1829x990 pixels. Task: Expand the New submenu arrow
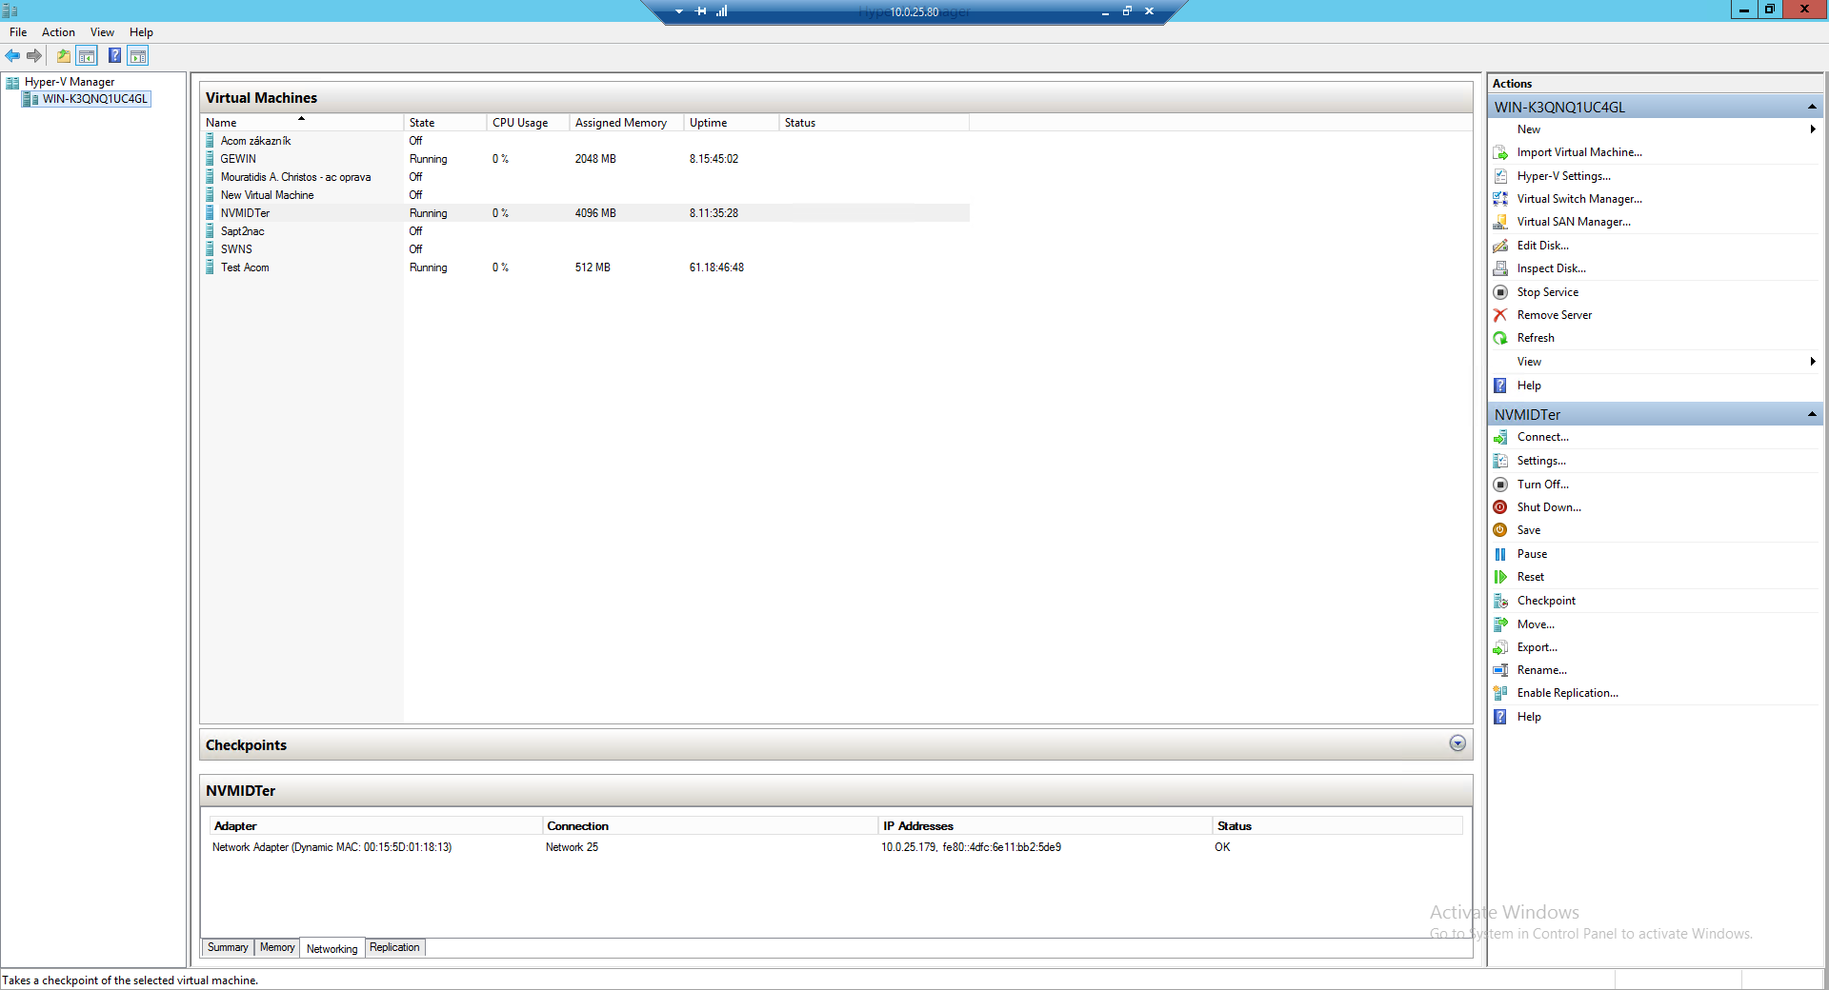[1813, 129]
